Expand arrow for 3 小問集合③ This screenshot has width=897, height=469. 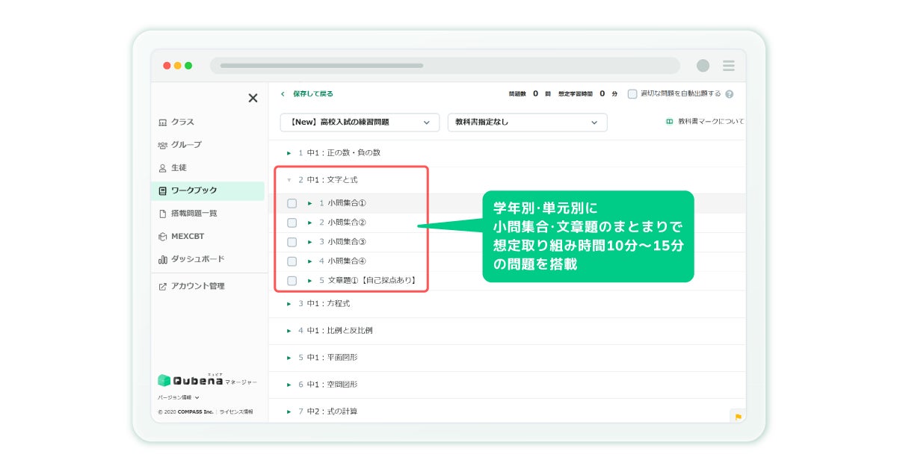[x=309, y=242]
